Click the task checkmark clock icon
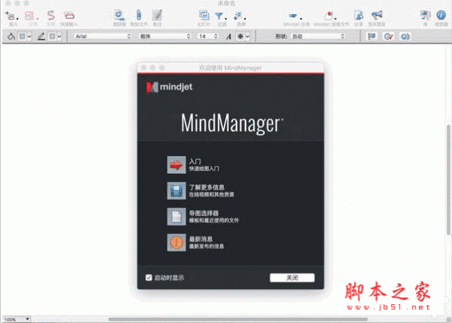 tap(388, 36)
